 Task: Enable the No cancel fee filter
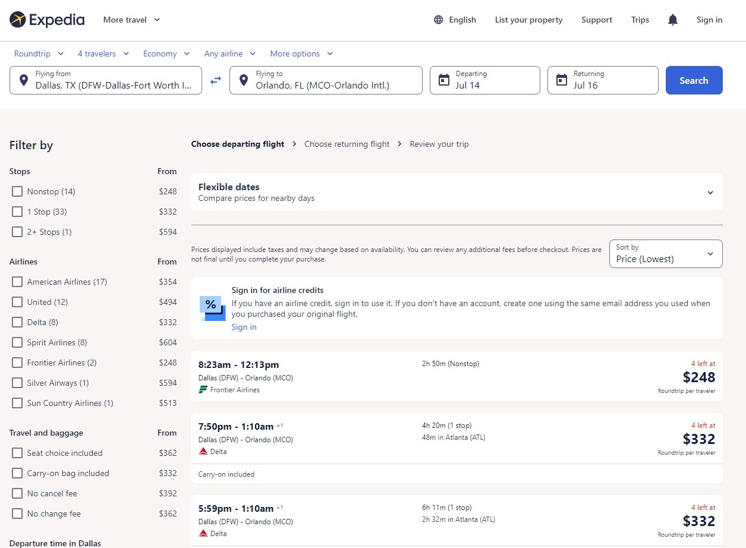tap(17, 493)
